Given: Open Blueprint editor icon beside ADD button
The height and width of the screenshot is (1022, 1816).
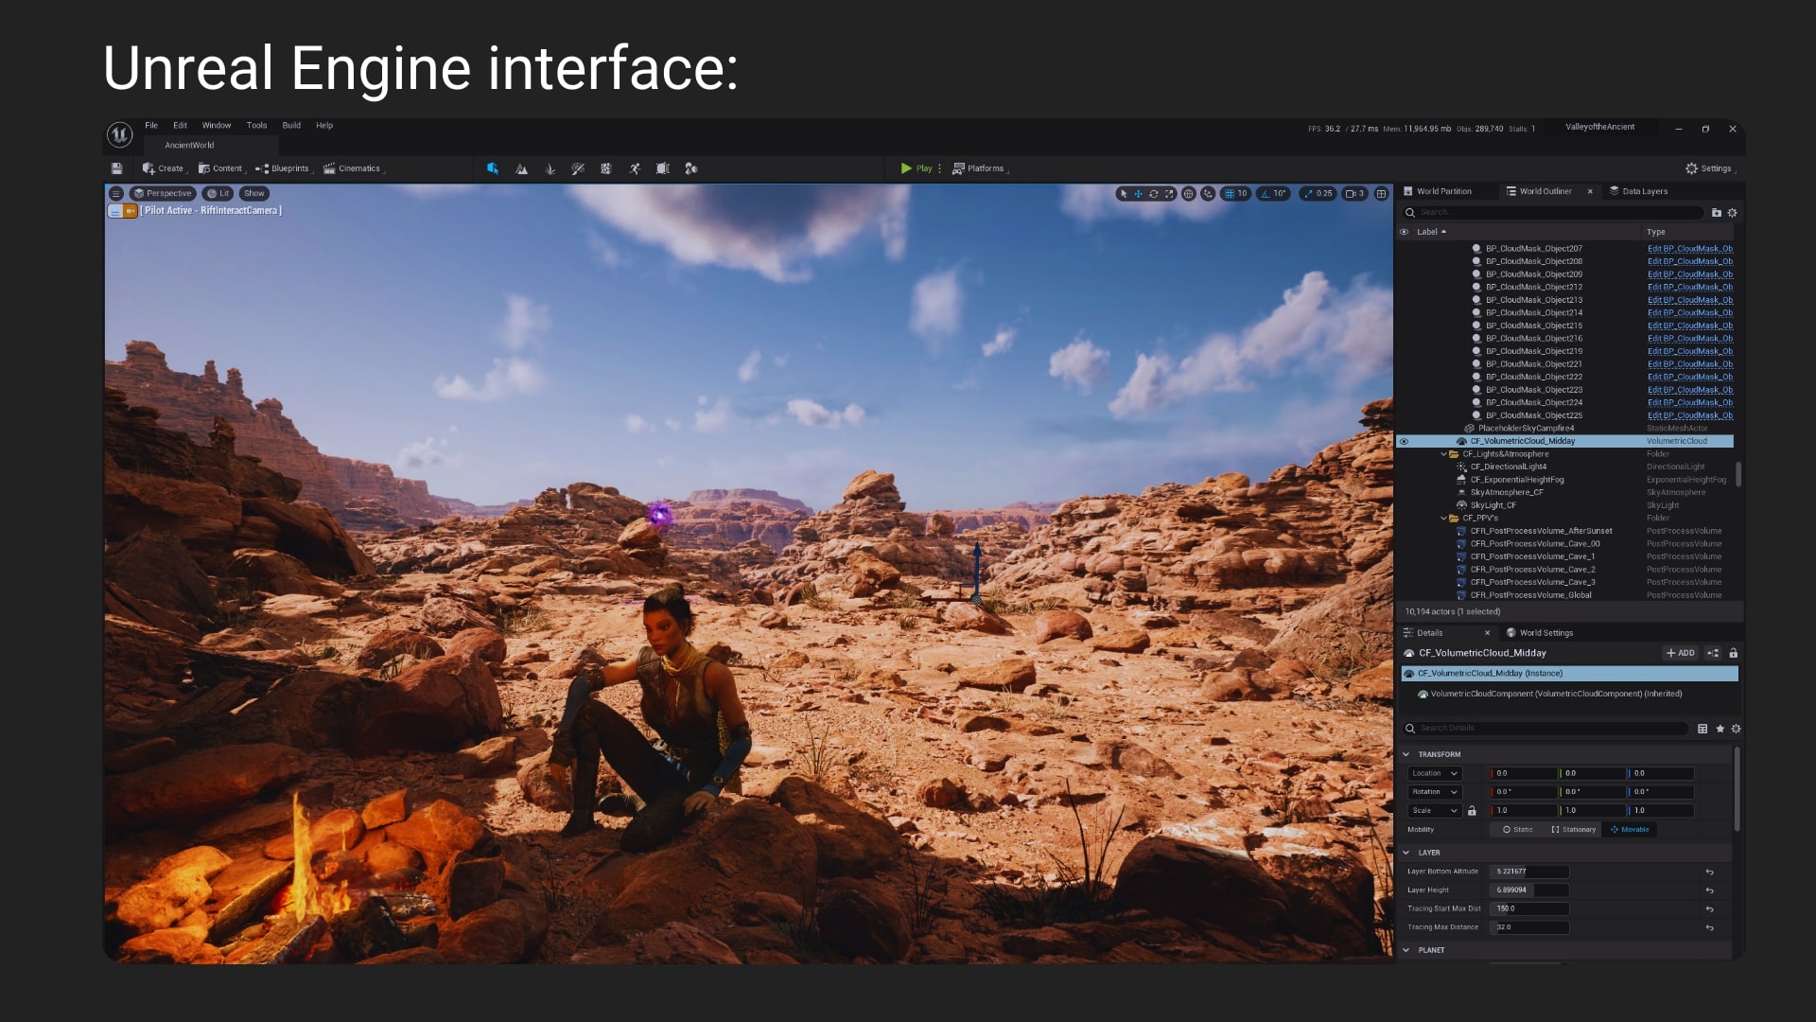Looking at the screenshot, I should (1713, 653).
